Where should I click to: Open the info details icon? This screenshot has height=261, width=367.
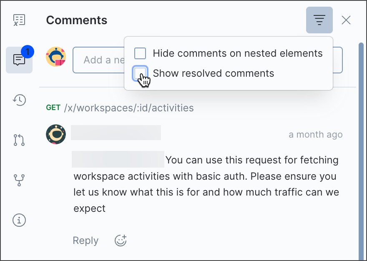19,220
